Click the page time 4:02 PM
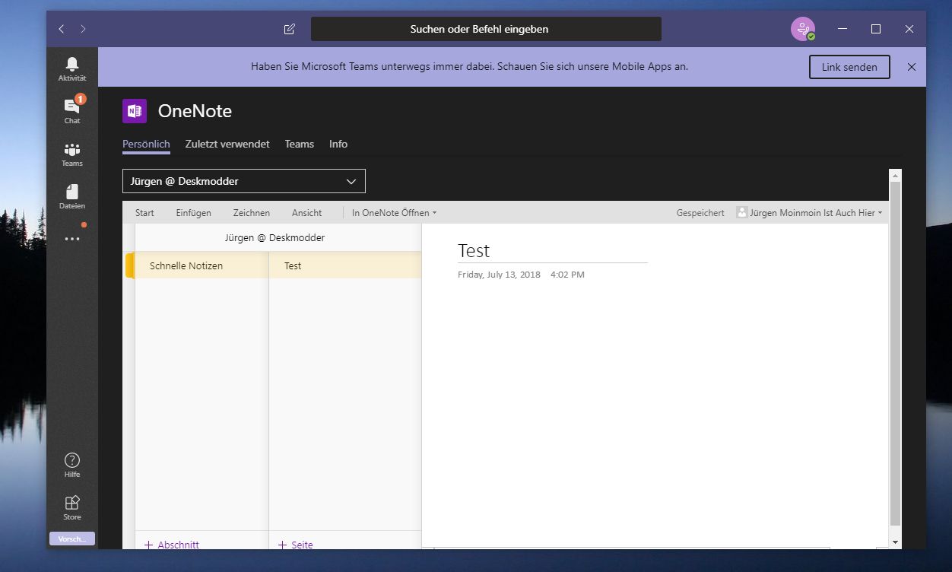This screenshot has height=572, width=952. pyautogui.click(x=567, y=275)
